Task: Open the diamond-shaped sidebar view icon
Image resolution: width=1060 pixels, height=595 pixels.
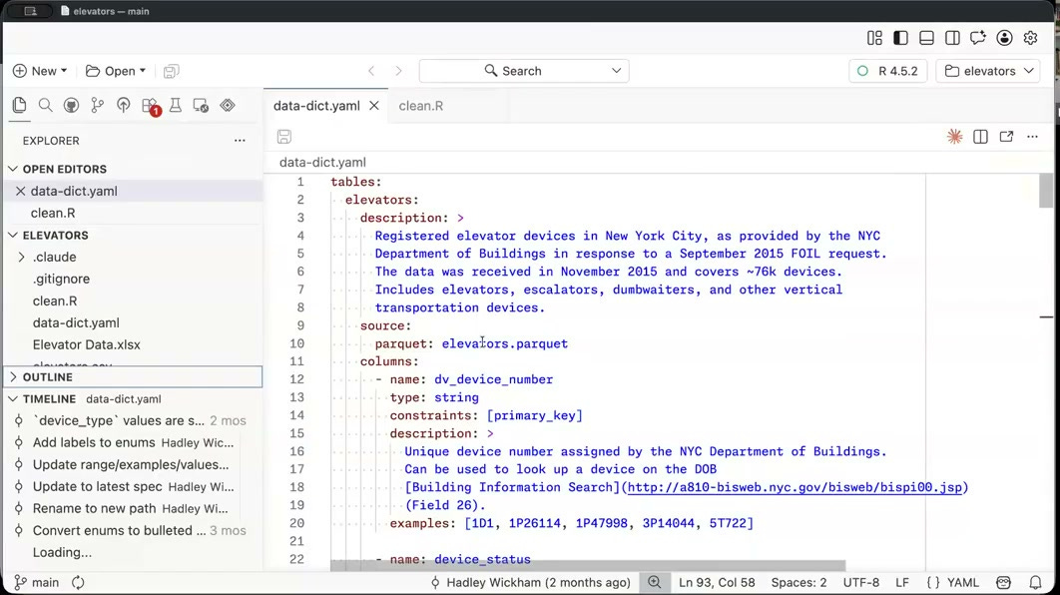Action: pyautogui.click(x=228, y=105)
